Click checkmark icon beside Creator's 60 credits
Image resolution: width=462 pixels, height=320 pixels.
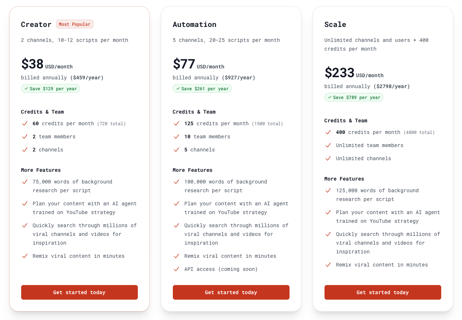click(x=25, y=124)
